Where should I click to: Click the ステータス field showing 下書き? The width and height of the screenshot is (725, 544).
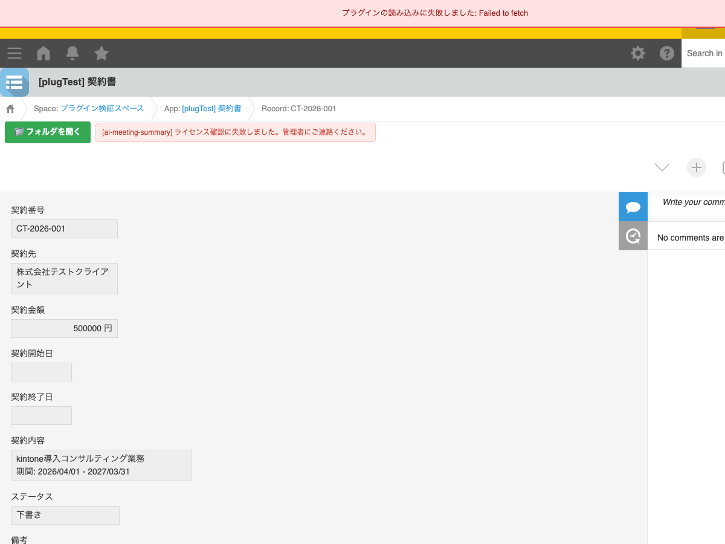65,515
